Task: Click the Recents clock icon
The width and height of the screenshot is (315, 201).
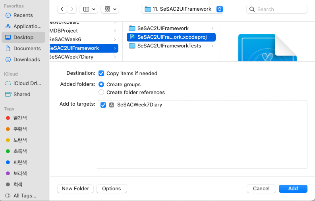Action: click(8, 15)
